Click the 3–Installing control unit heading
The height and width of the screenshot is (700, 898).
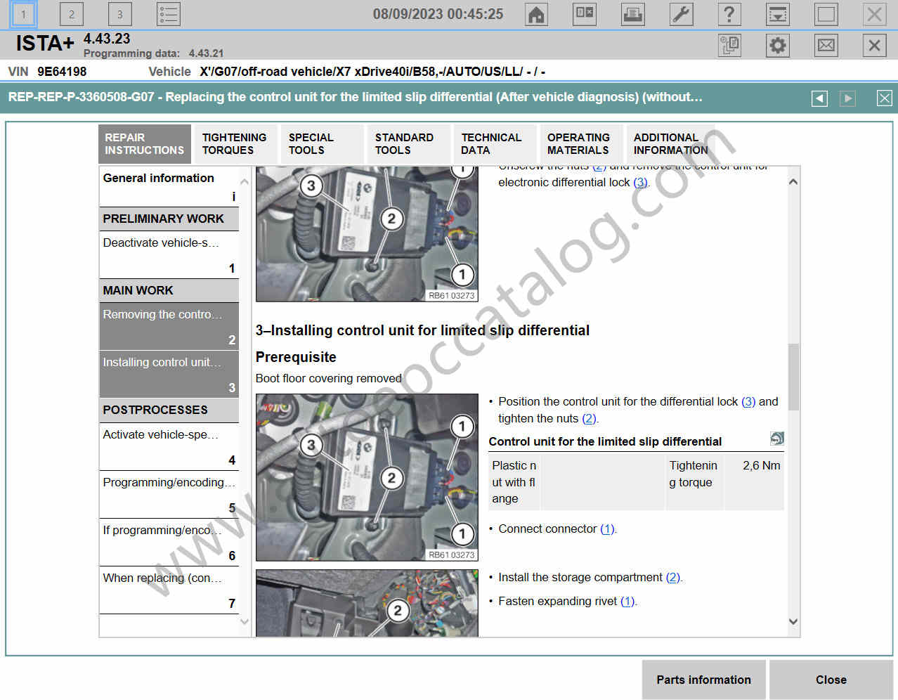pyautogui.click(x=422, y=330)
